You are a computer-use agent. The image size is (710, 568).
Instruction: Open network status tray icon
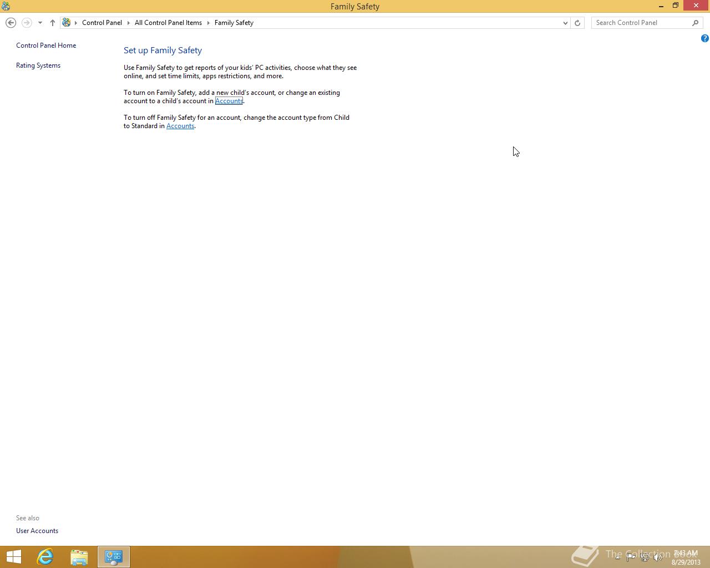pyautogui.click(x=645, y=557)
